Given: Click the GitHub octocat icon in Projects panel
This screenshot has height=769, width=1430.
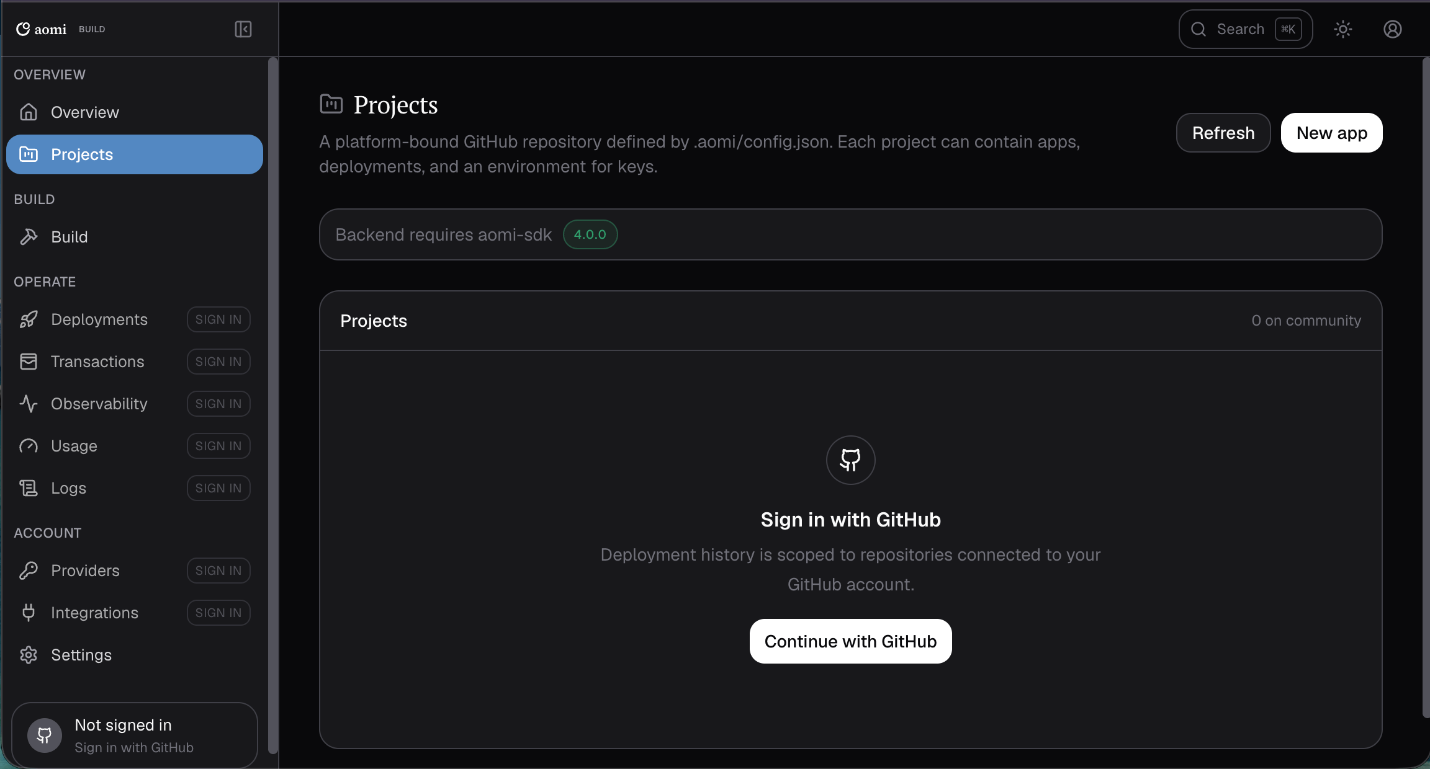Looking at the screenshot, I should (851, 460).
